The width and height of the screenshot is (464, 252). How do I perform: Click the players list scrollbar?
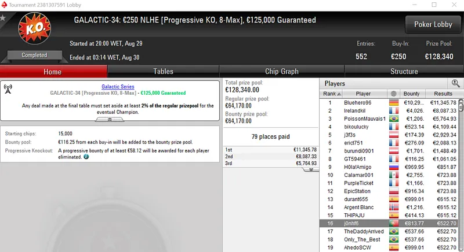tap(461, 173)
